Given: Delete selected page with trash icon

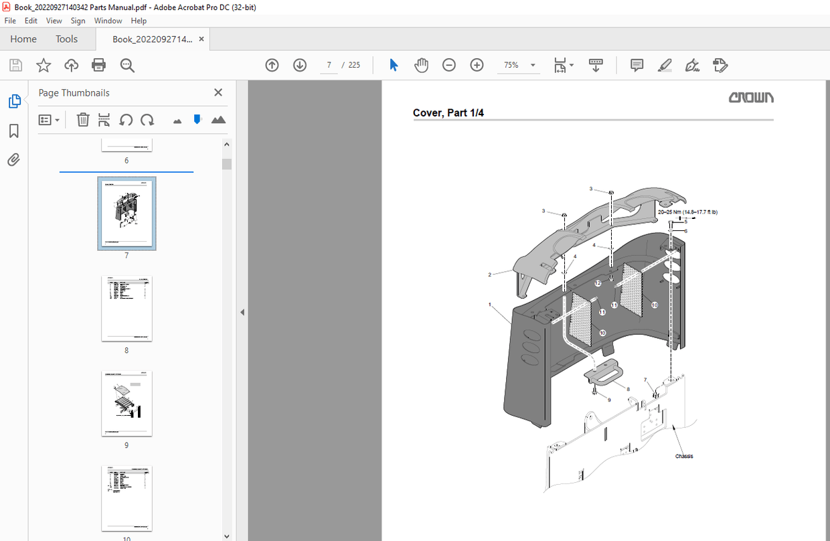Looking at the screenshot, I should [x=83, y=119].
